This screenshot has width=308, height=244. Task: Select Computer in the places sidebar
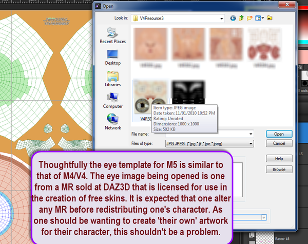pyautogui.click(x=112, y=101)
